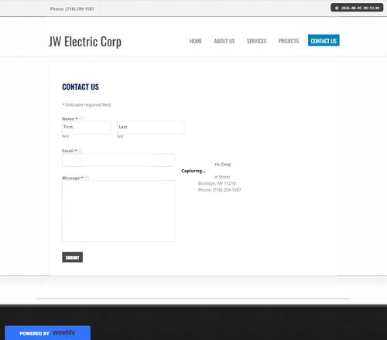Submit the contact form

pyautogui.click(x=72, y=257)
